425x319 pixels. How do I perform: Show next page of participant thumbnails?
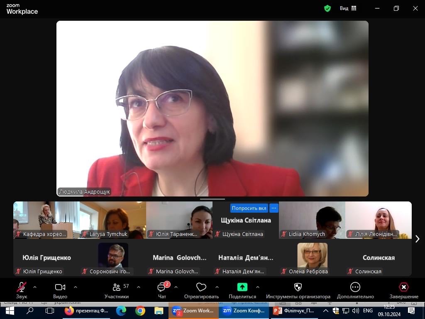(x=417, y=239)
